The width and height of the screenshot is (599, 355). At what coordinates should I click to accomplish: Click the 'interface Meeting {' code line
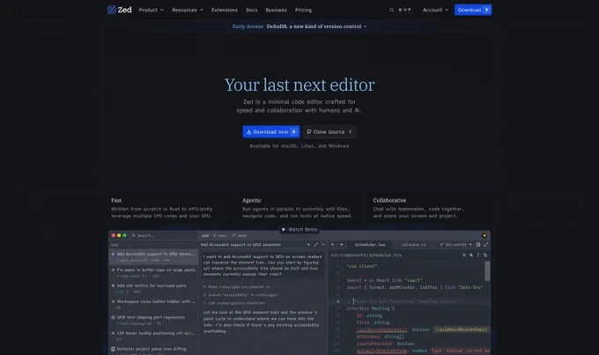[x=370, y=308]
